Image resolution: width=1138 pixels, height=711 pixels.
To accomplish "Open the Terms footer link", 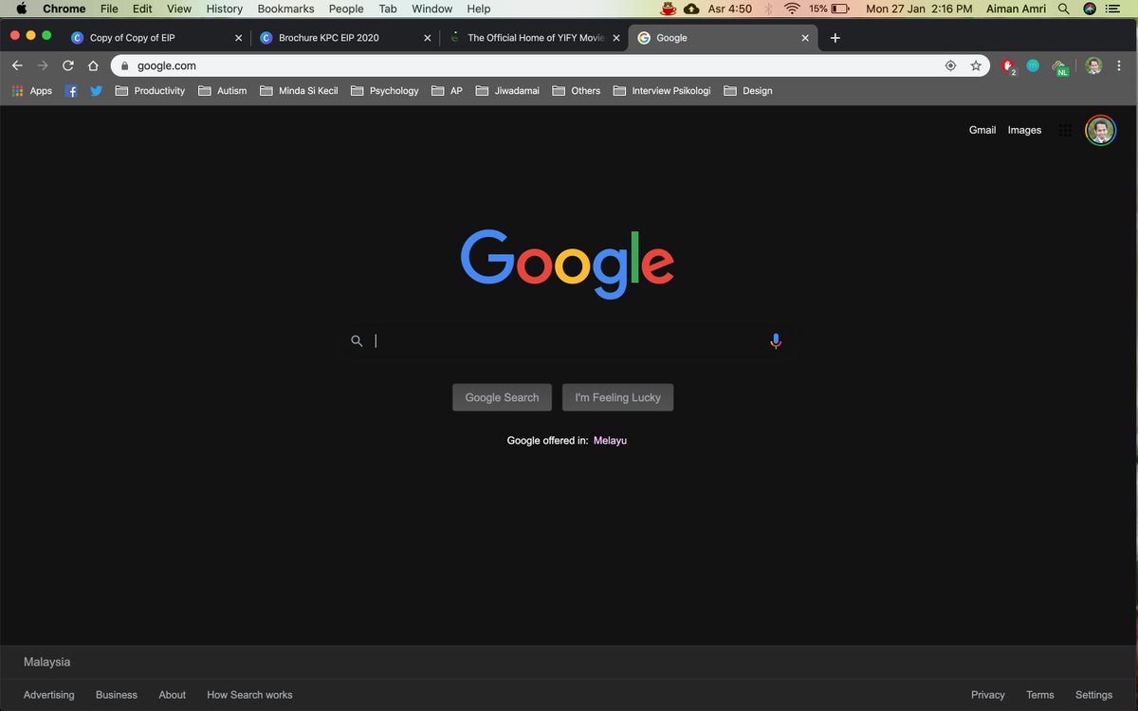I will pyautogui.click(x=1039, y=695).
